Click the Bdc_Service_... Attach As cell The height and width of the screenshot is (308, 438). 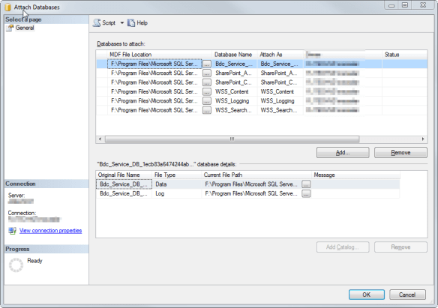280,64
